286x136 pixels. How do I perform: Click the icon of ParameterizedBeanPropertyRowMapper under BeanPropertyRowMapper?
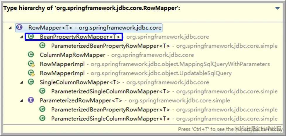pos(42,46)
